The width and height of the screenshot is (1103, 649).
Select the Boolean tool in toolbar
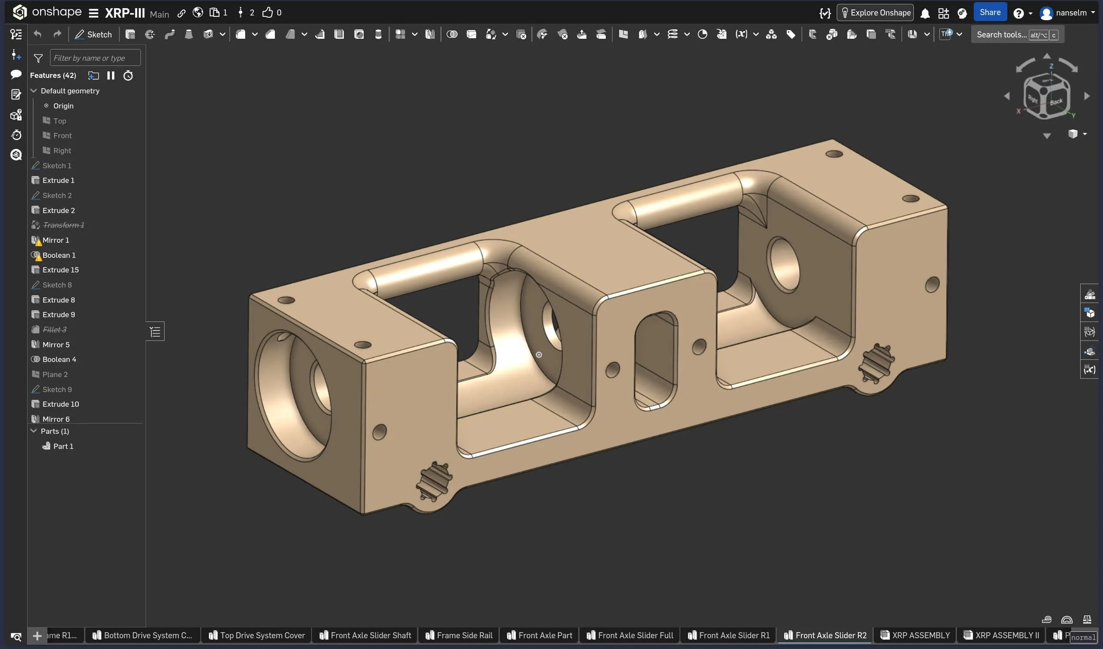click(x=452, y=34)
